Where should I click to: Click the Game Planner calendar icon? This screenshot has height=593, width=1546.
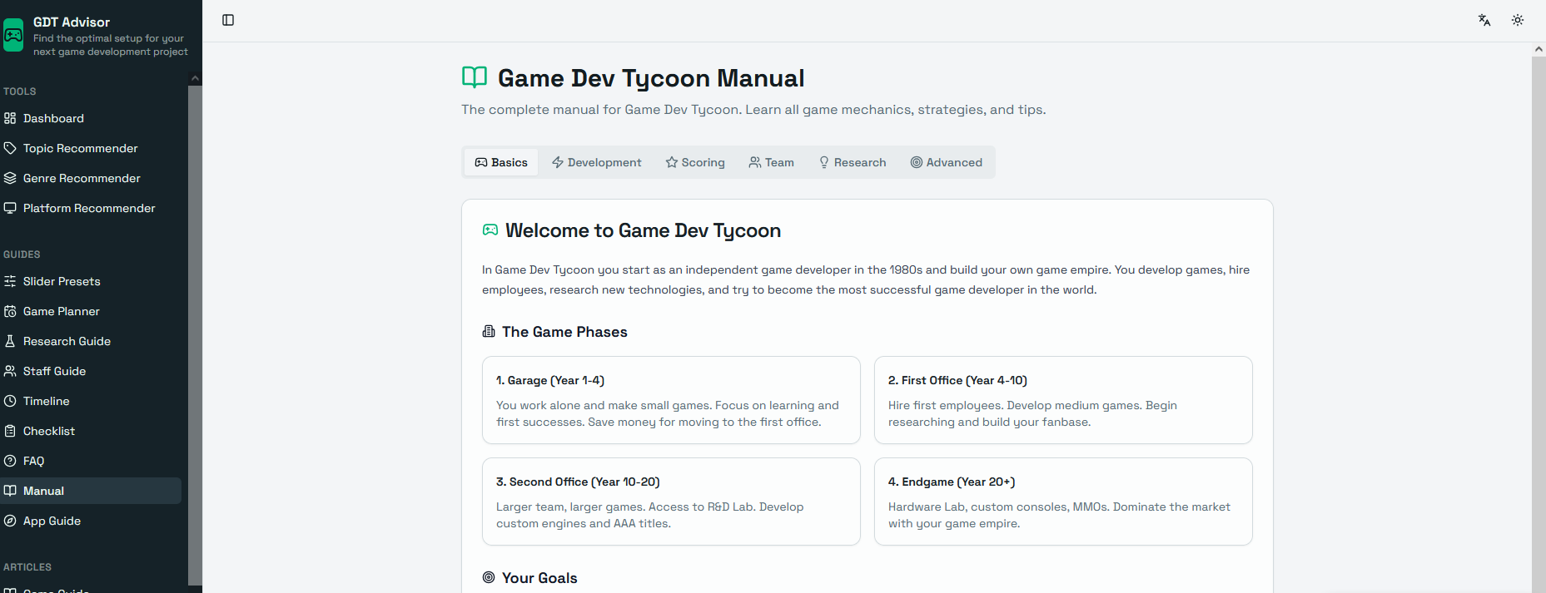click(10, 311)
